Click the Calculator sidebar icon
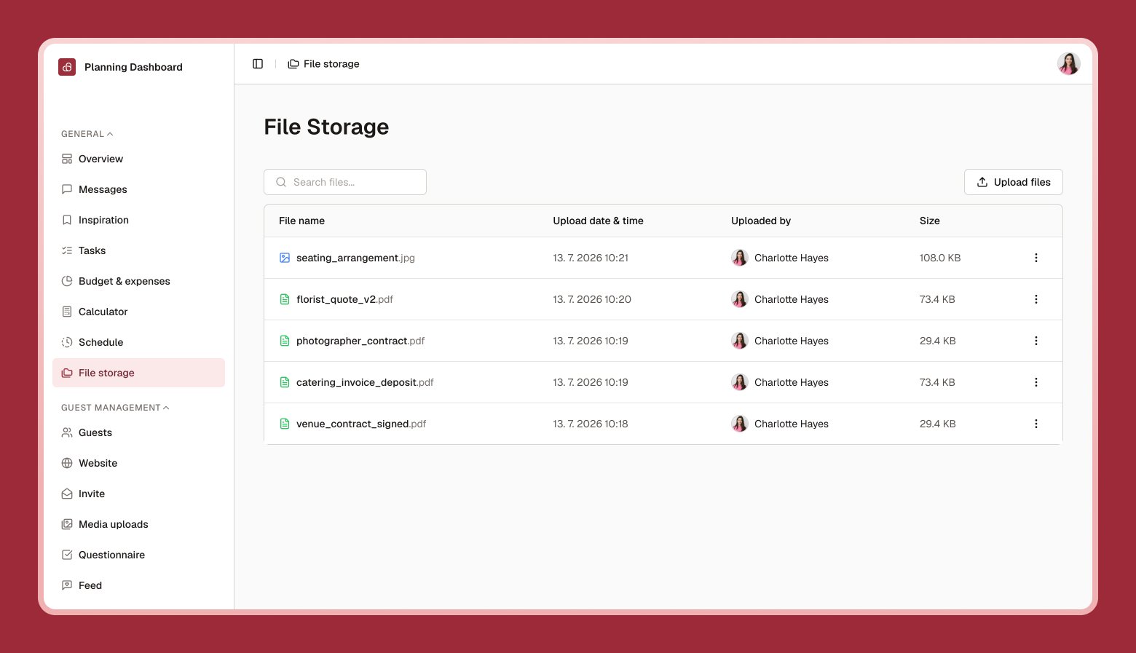Viewport: 1136px width, 653px height. coord(67,312)
